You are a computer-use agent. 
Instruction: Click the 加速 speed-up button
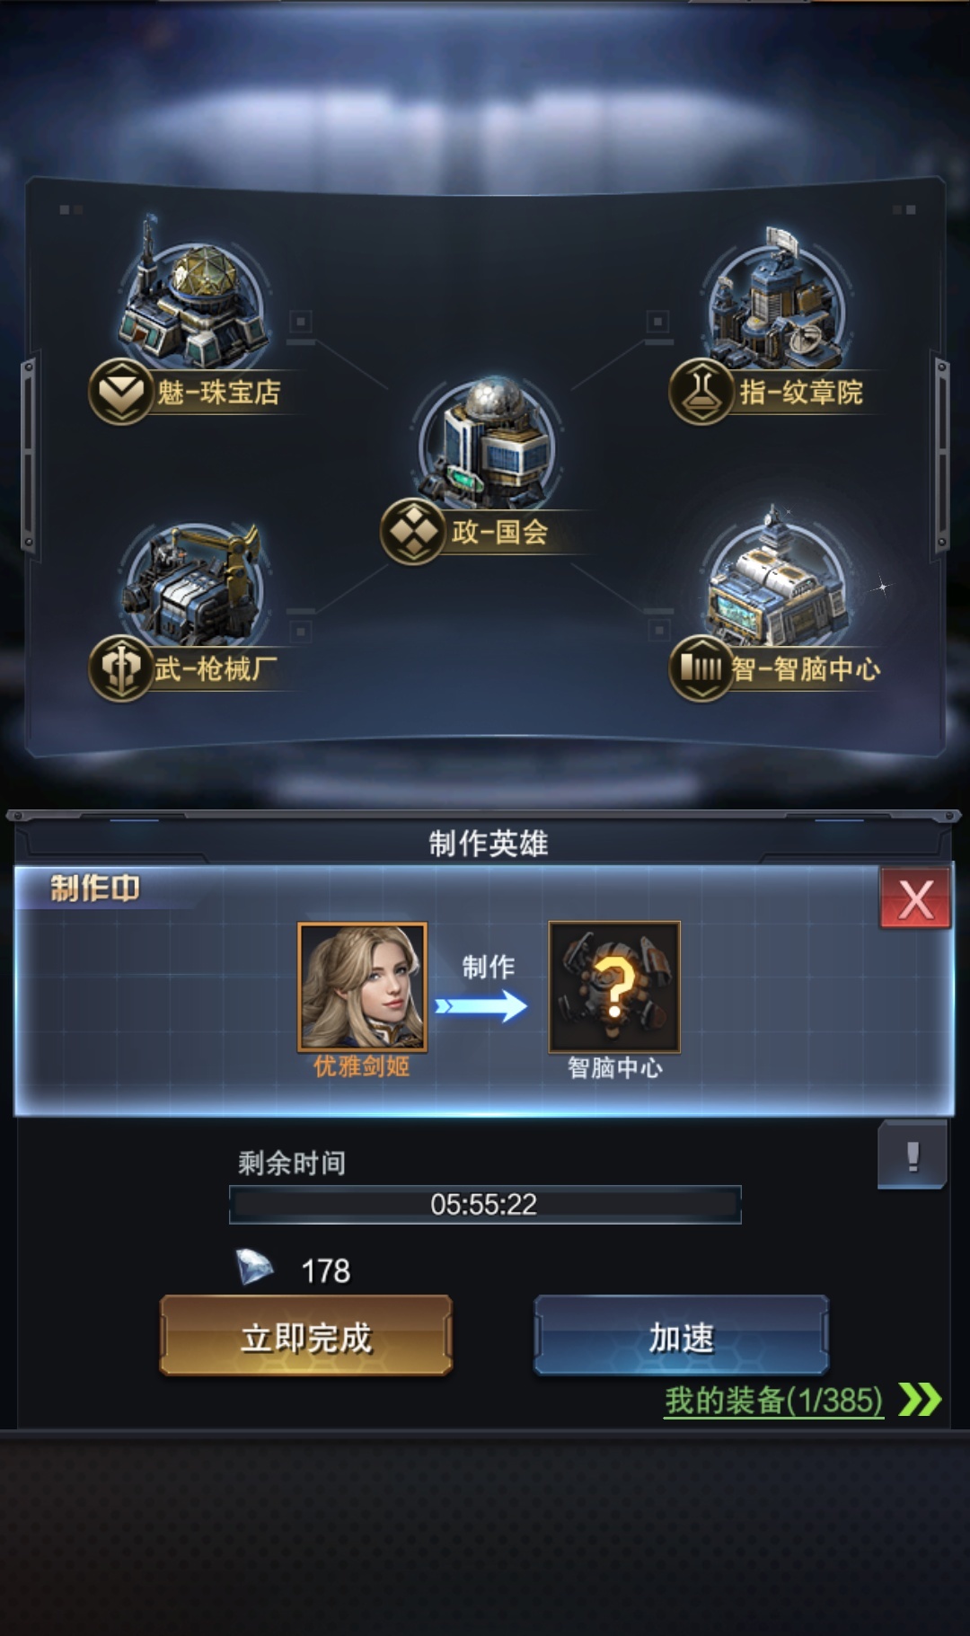click(x=681, y=1336)
